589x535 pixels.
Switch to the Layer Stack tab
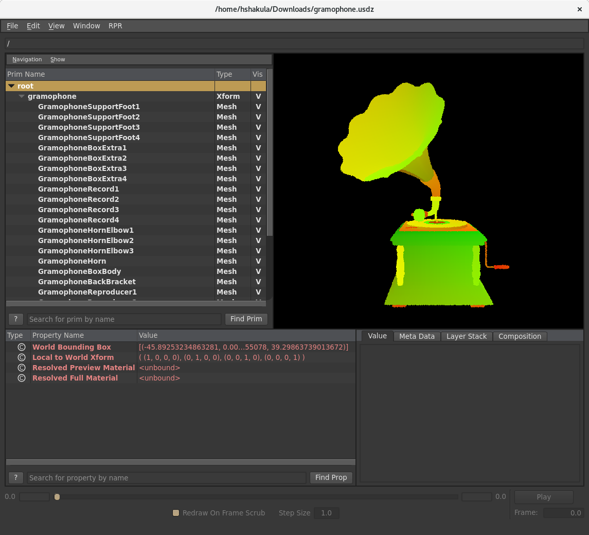tap(467, 336)
